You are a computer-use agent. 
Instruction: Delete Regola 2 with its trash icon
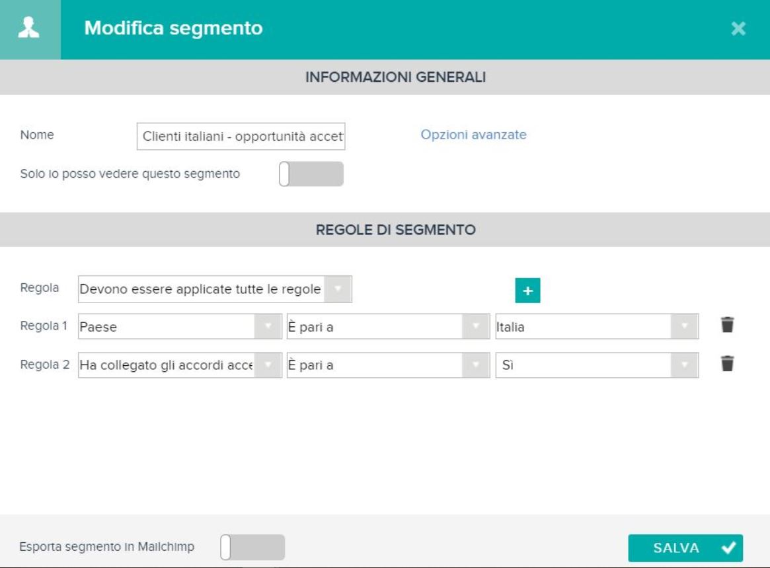(727, 364)
